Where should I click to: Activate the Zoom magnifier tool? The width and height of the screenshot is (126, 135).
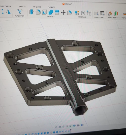[x=67, y=126]
